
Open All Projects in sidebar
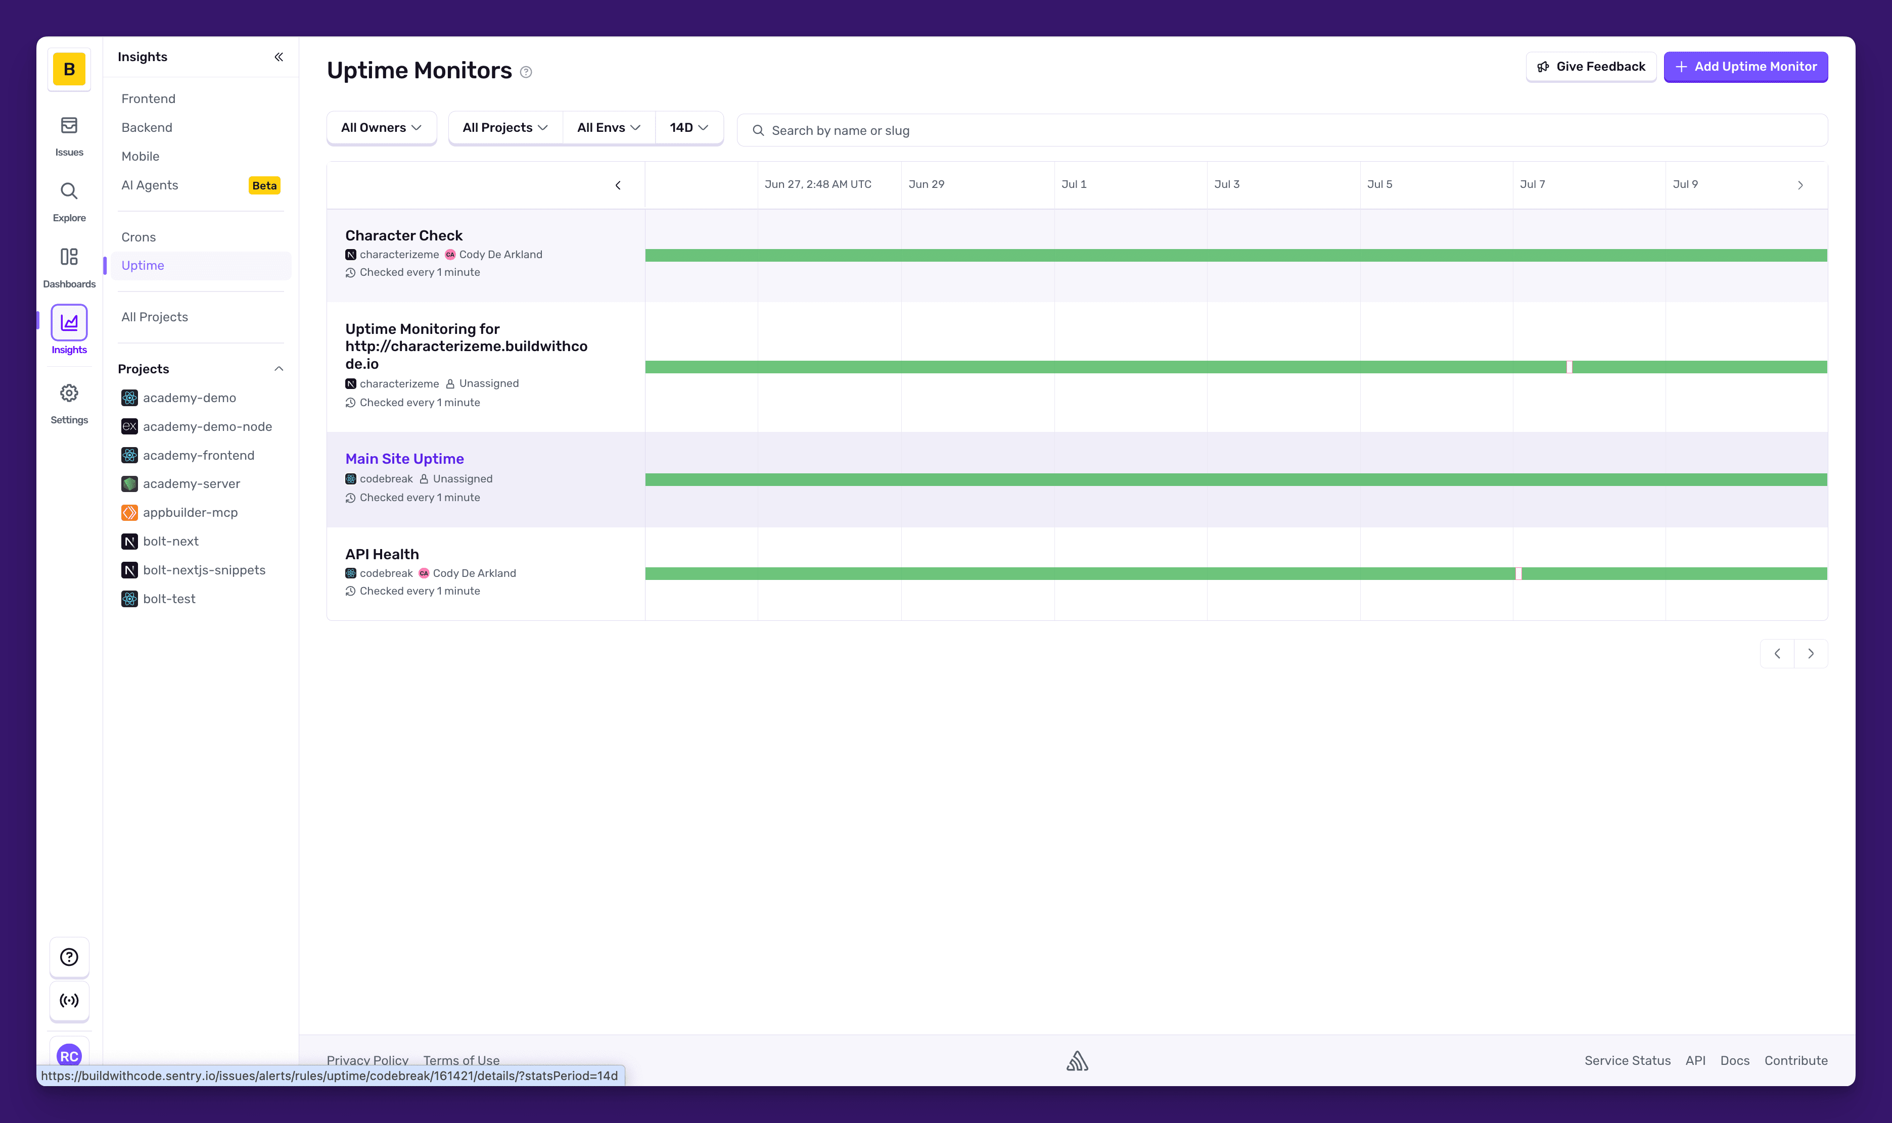[x=155, y=317]
